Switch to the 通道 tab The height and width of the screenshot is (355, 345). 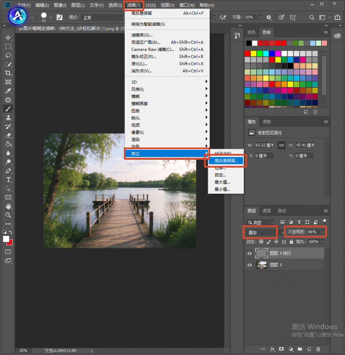click(266, 211)
